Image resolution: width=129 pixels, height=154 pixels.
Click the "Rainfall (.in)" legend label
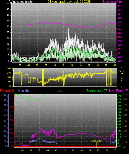tap(8, 91)
